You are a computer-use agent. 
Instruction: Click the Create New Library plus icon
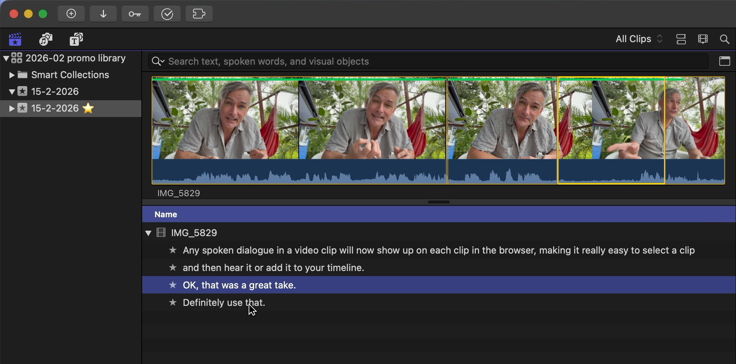(x=71, y=14)
